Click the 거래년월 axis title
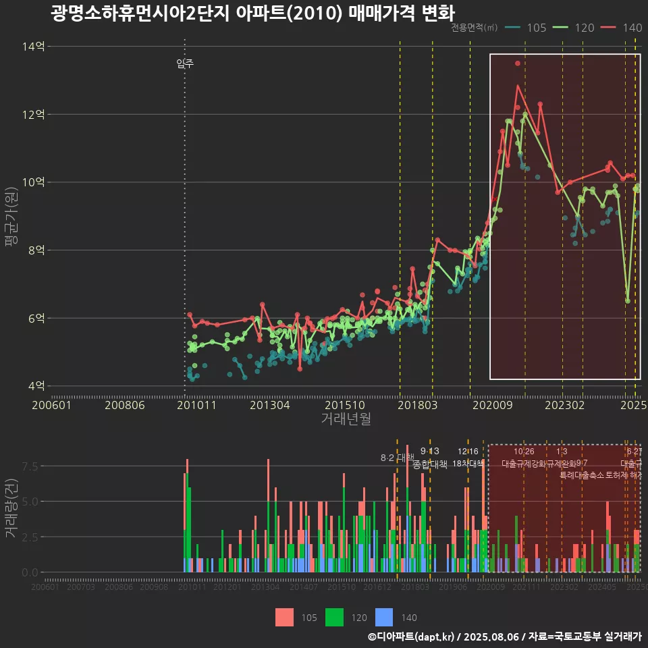The width and height of the screenshot is (648, 648). coord(346,418)
